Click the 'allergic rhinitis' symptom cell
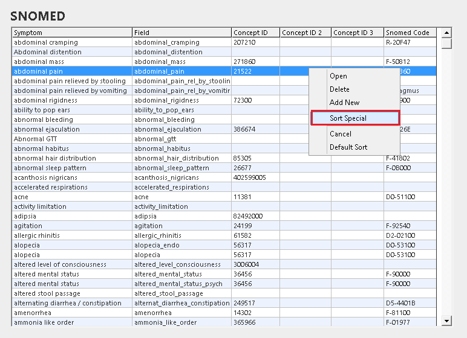Viewport: 467px width, 338px height. pyautogui.click(x=72, y=235)
